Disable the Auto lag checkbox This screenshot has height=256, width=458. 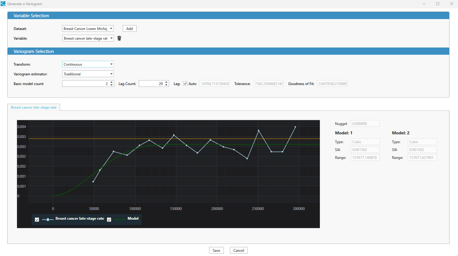coord(185,84)
